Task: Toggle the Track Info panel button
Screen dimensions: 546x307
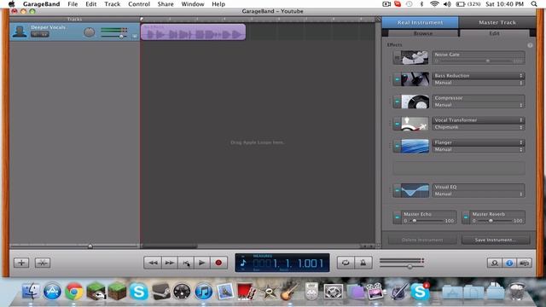Action: coord(509,263)
